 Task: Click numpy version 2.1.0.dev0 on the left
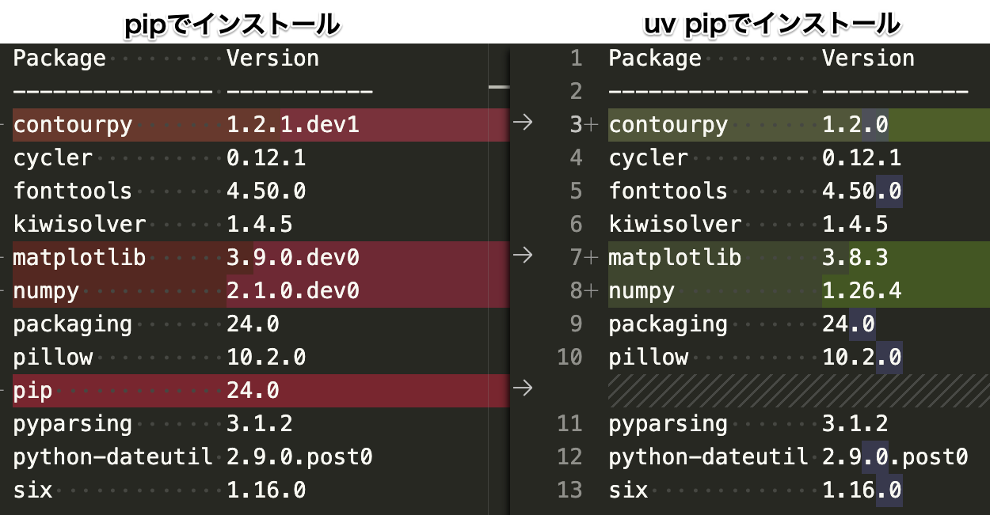click(293, 291)
